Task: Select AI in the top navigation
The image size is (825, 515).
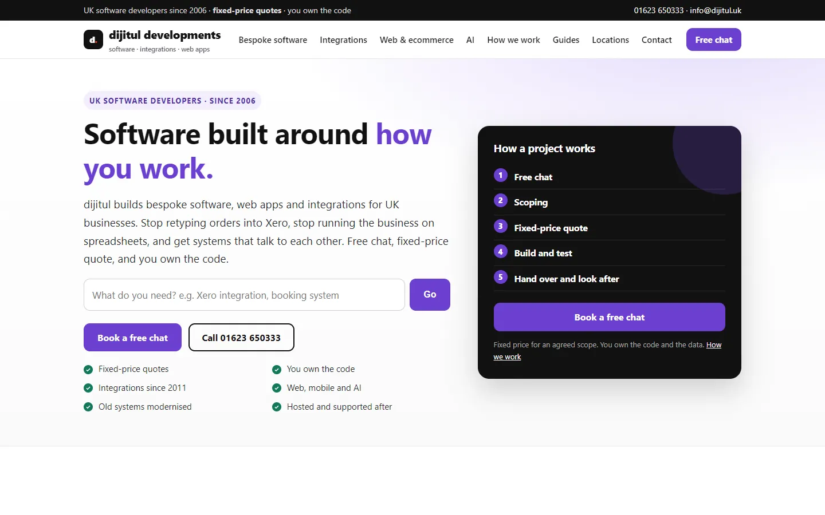Action: [x=470, y=40]
